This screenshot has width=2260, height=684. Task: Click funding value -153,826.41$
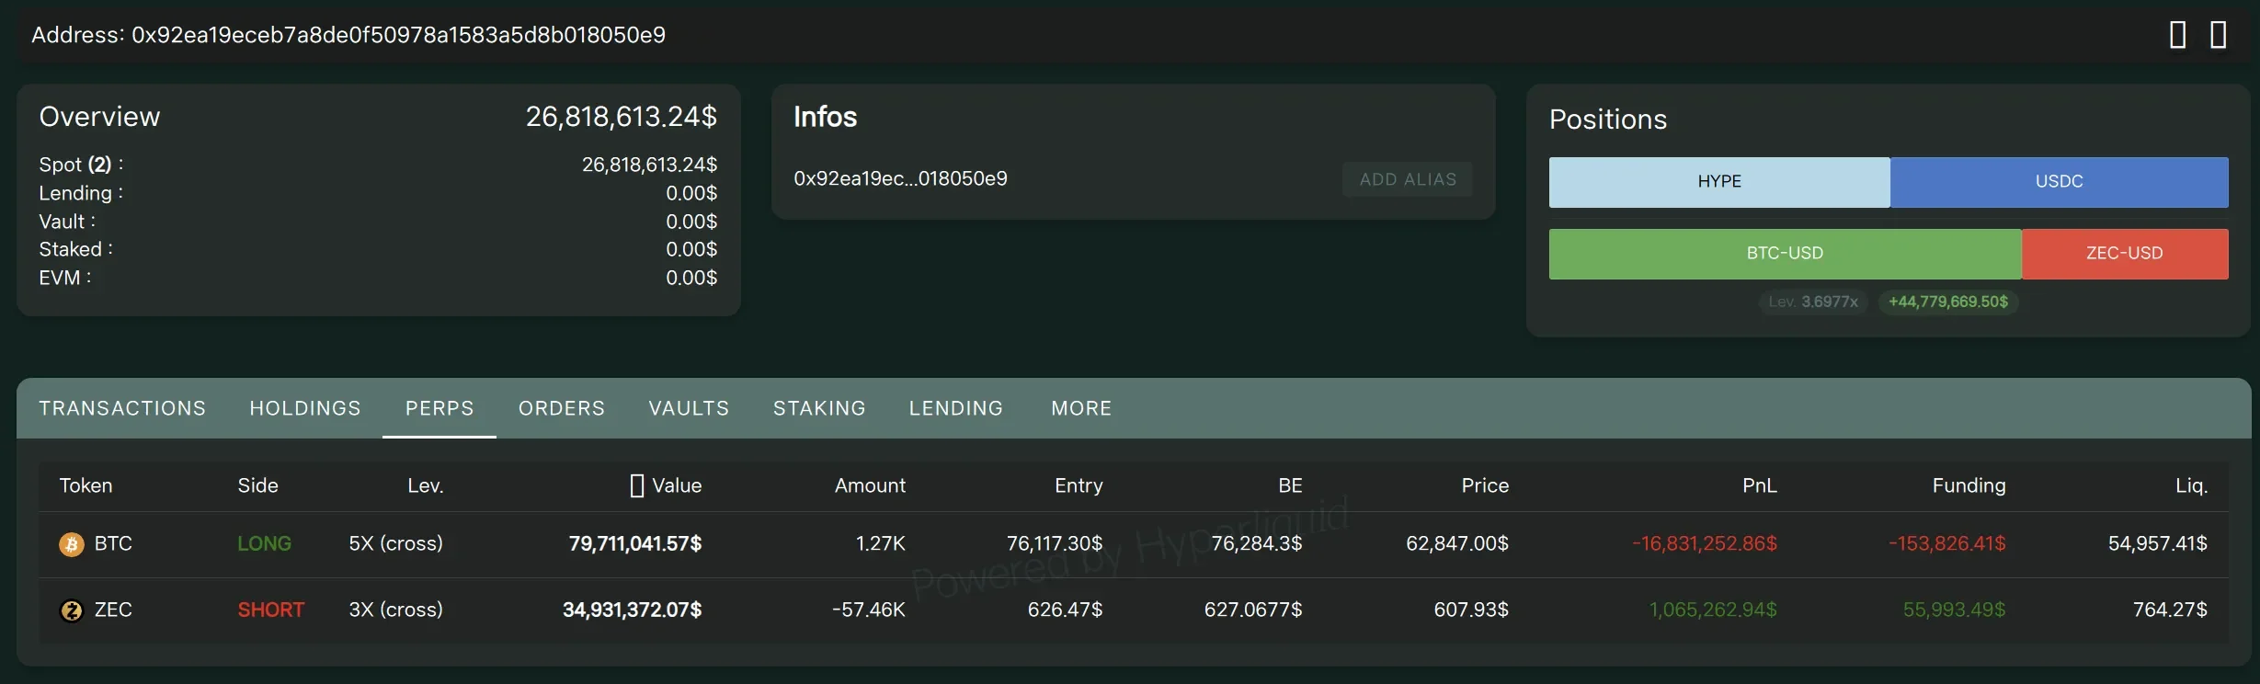[1947, 544]
